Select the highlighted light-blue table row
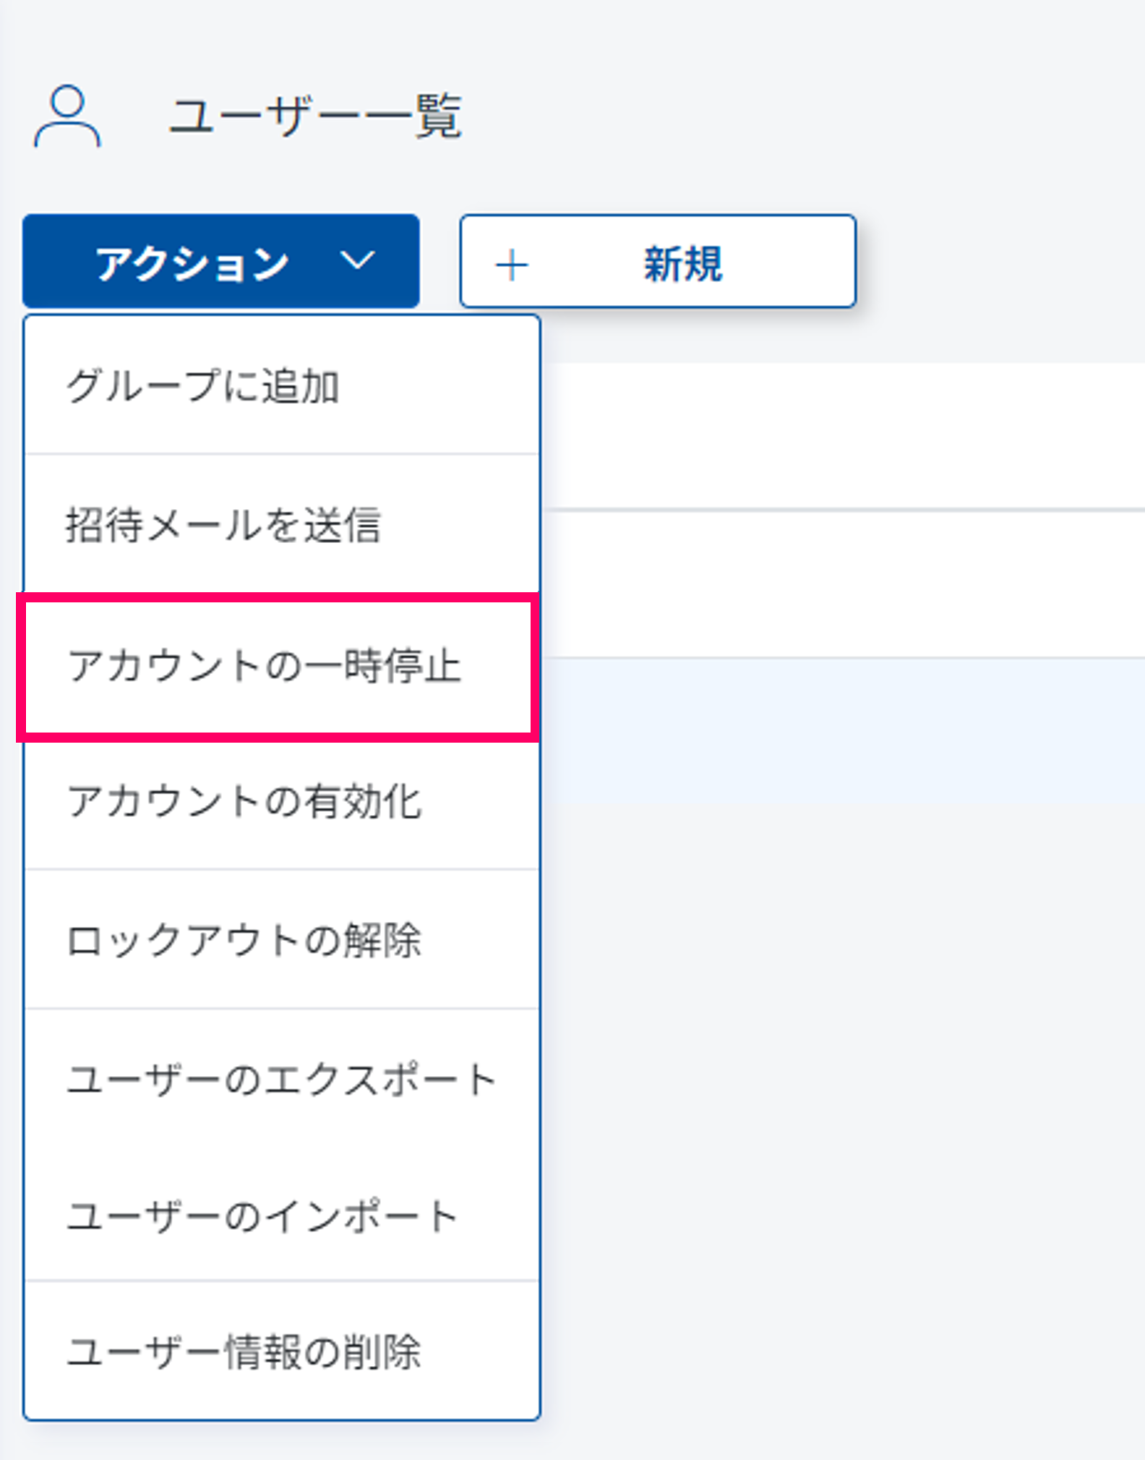Image resolution: width=1145 pixels, height=1460 pixels. (842, 730)
